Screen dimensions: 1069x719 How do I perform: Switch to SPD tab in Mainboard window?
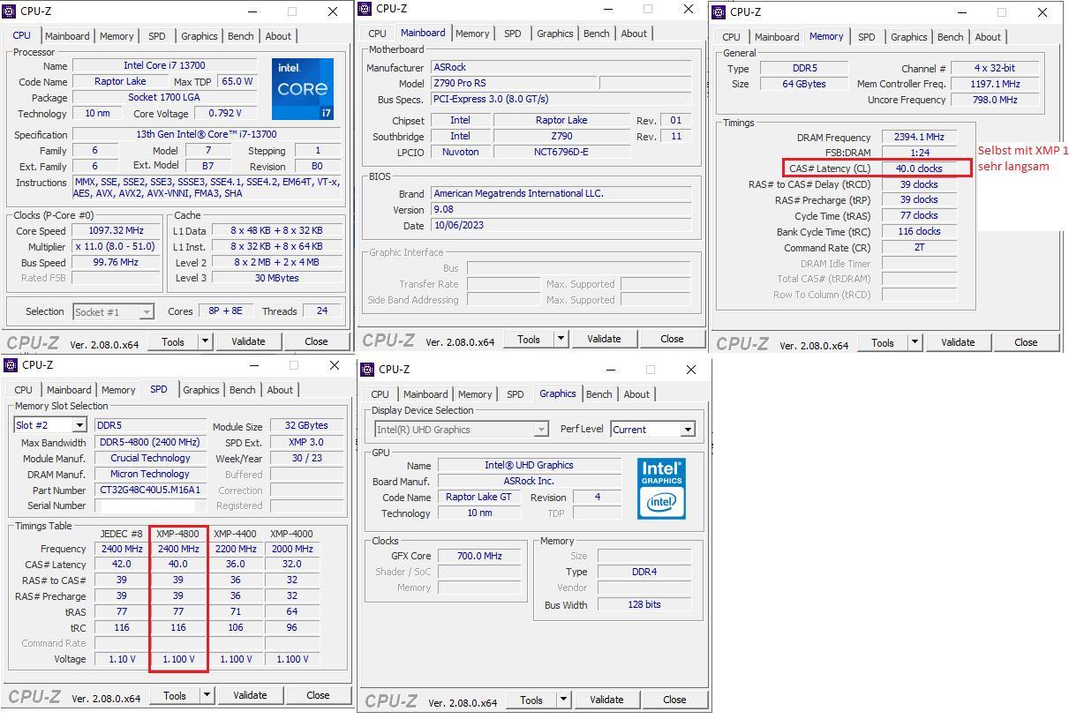click(x=512, y=34)
